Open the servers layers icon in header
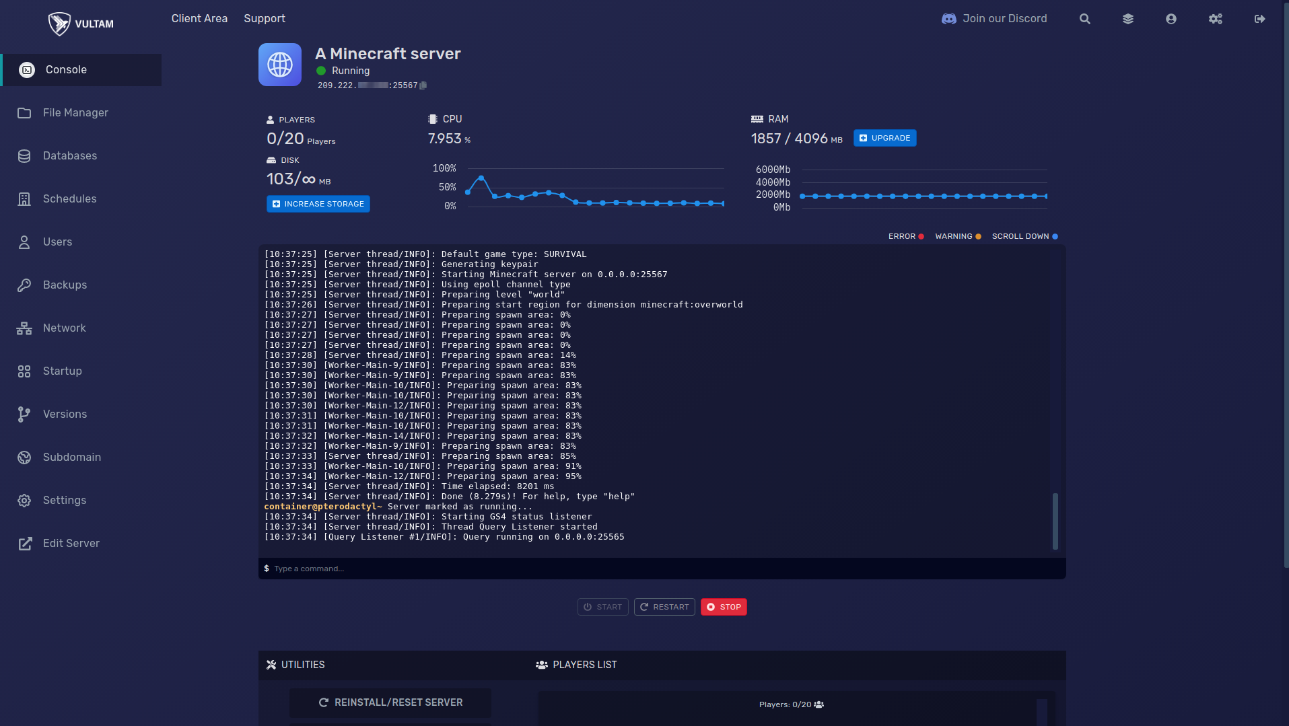The width and height of the screenshot is (1289, 726). (1127, 19)
